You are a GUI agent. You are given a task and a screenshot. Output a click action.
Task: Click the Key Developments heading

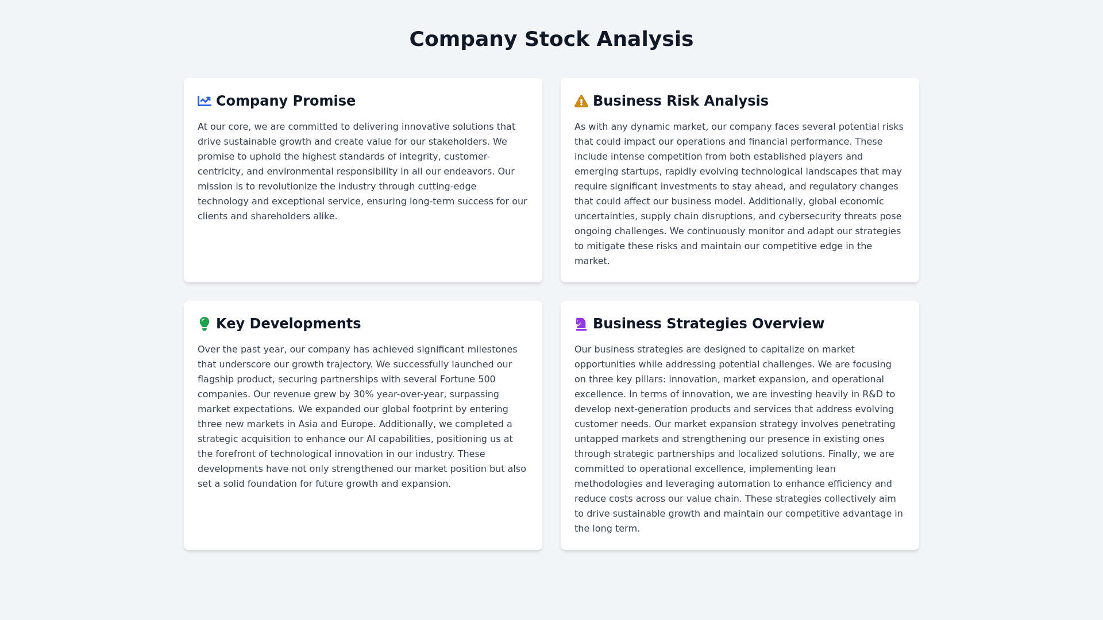288,324
